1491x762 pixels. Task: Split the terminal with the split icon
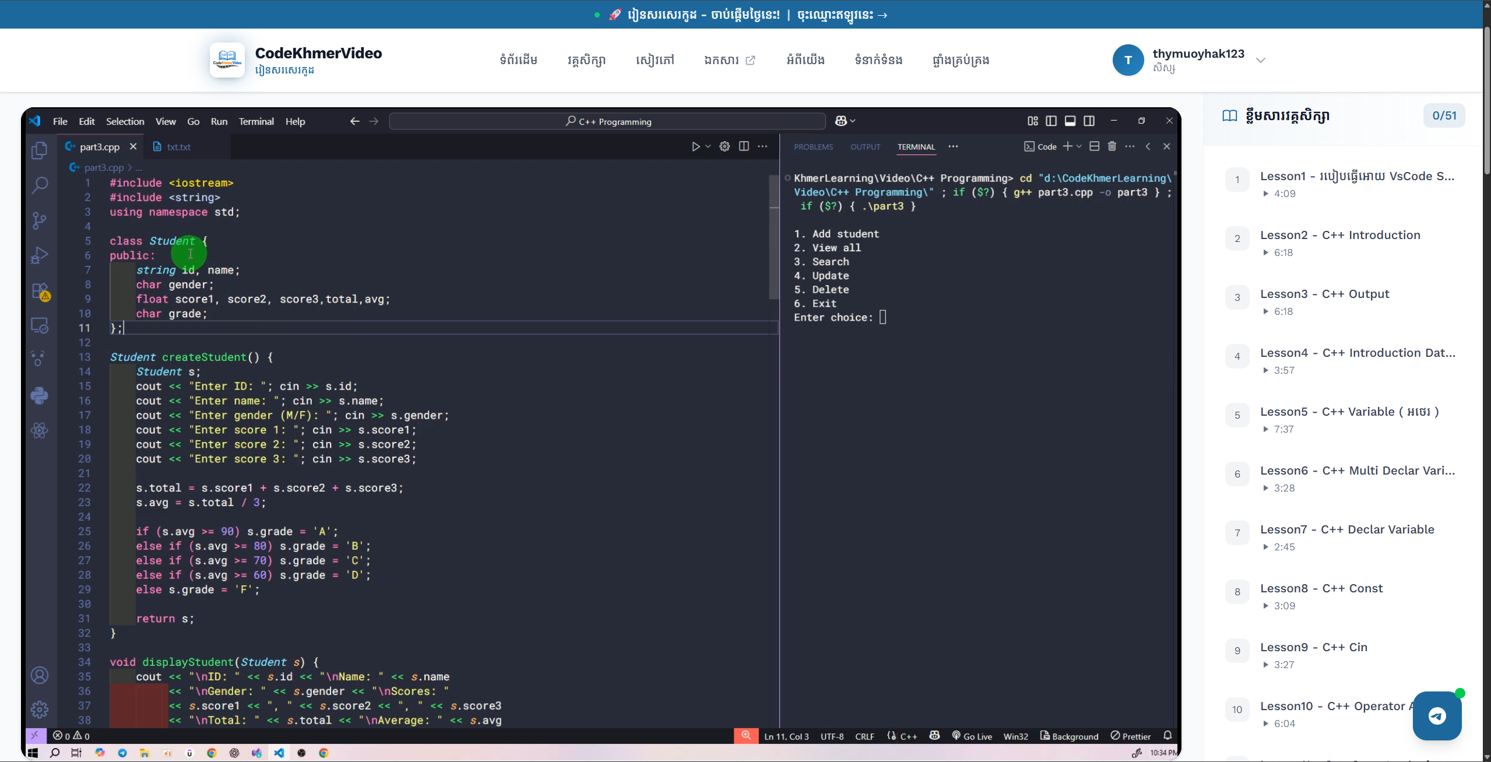point(1094,146)
